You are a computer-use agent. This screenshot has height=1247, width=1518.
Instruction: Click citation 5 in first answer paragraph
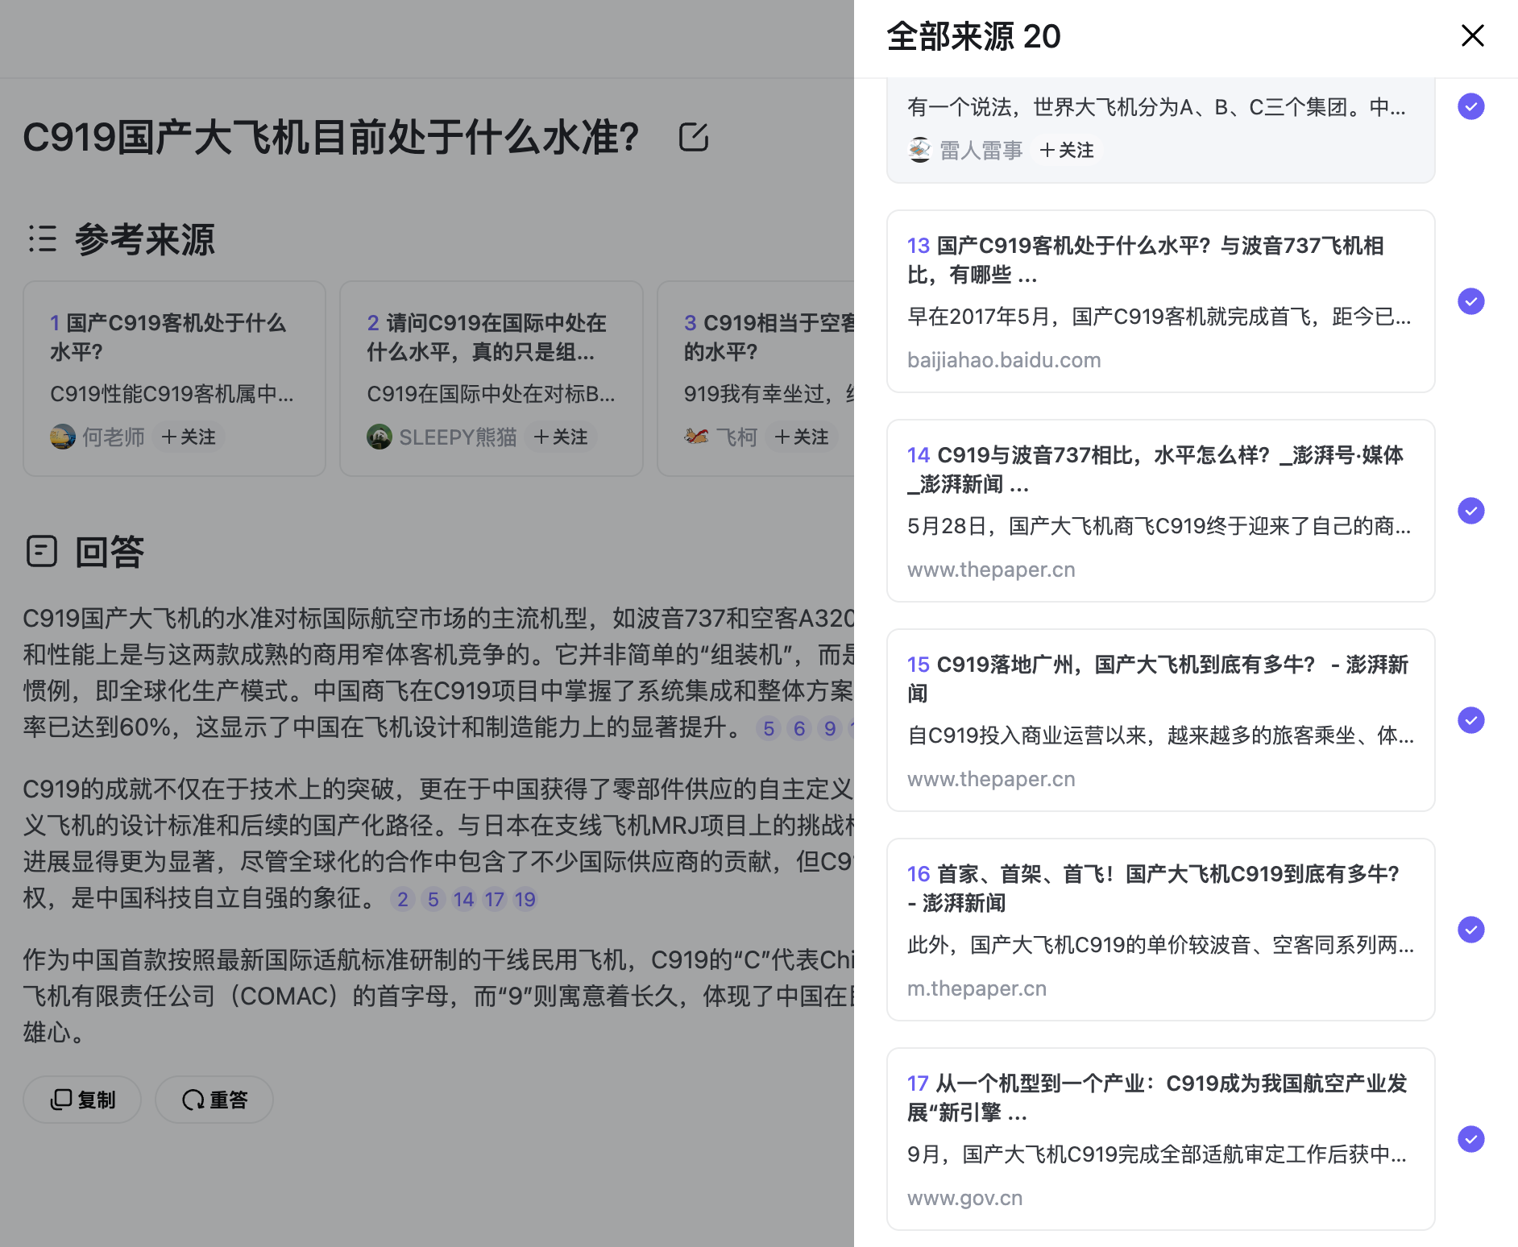[769, 728]
